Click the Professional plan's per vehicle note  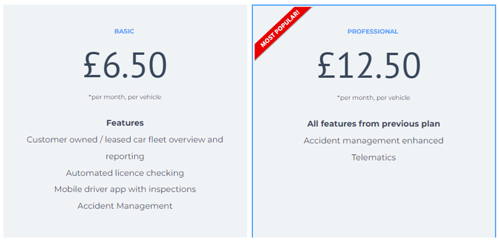(374, 98)
